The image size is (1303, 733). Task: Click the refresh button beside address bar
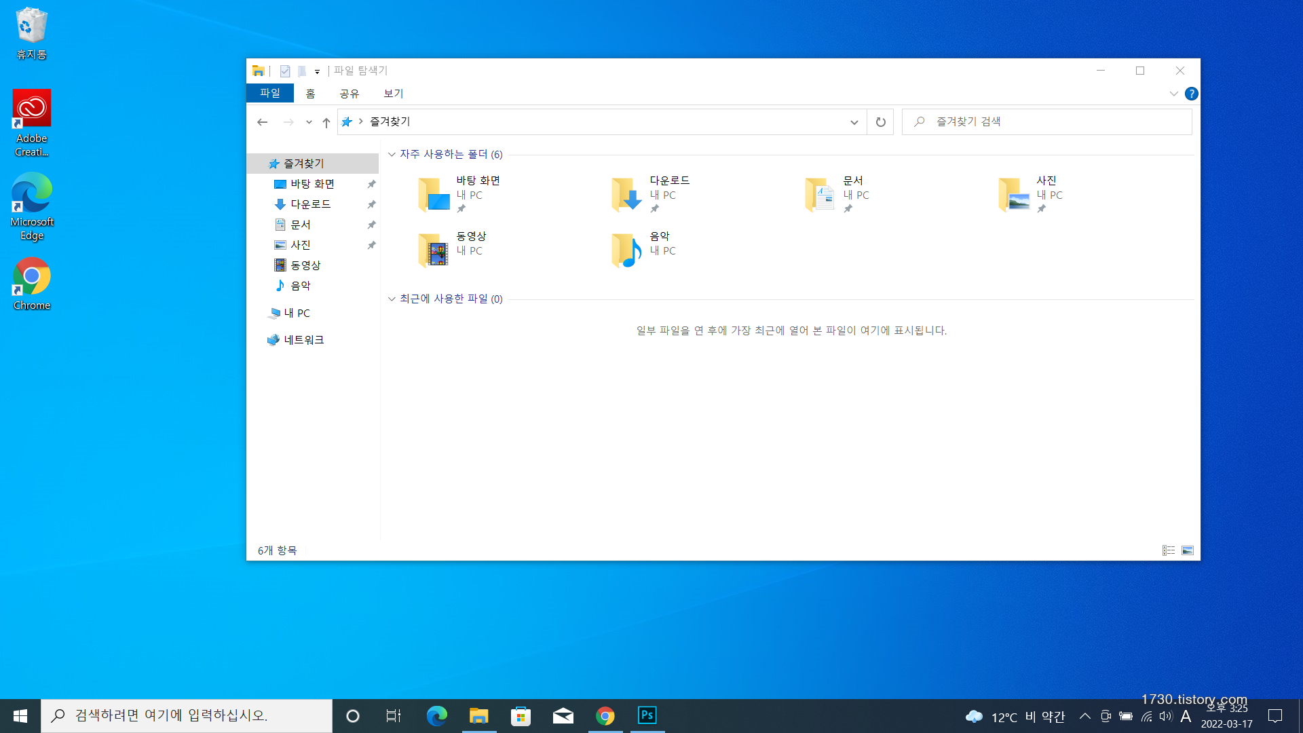coord(880,122)
